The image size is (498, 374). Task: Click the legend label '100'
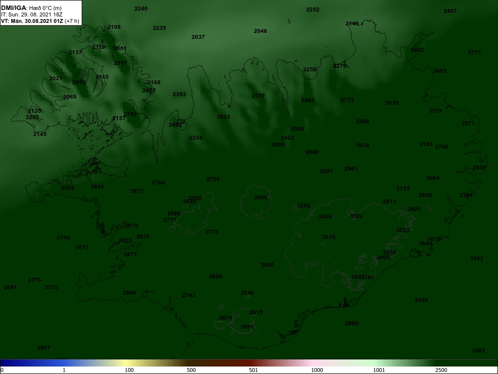pyautogui.click(x=129, y=370)
